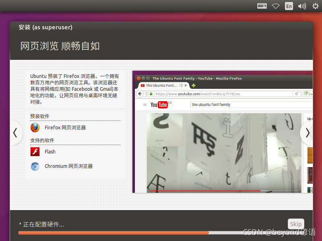
Task: Open the network indicator in top panel
Action: pos(276,6)
